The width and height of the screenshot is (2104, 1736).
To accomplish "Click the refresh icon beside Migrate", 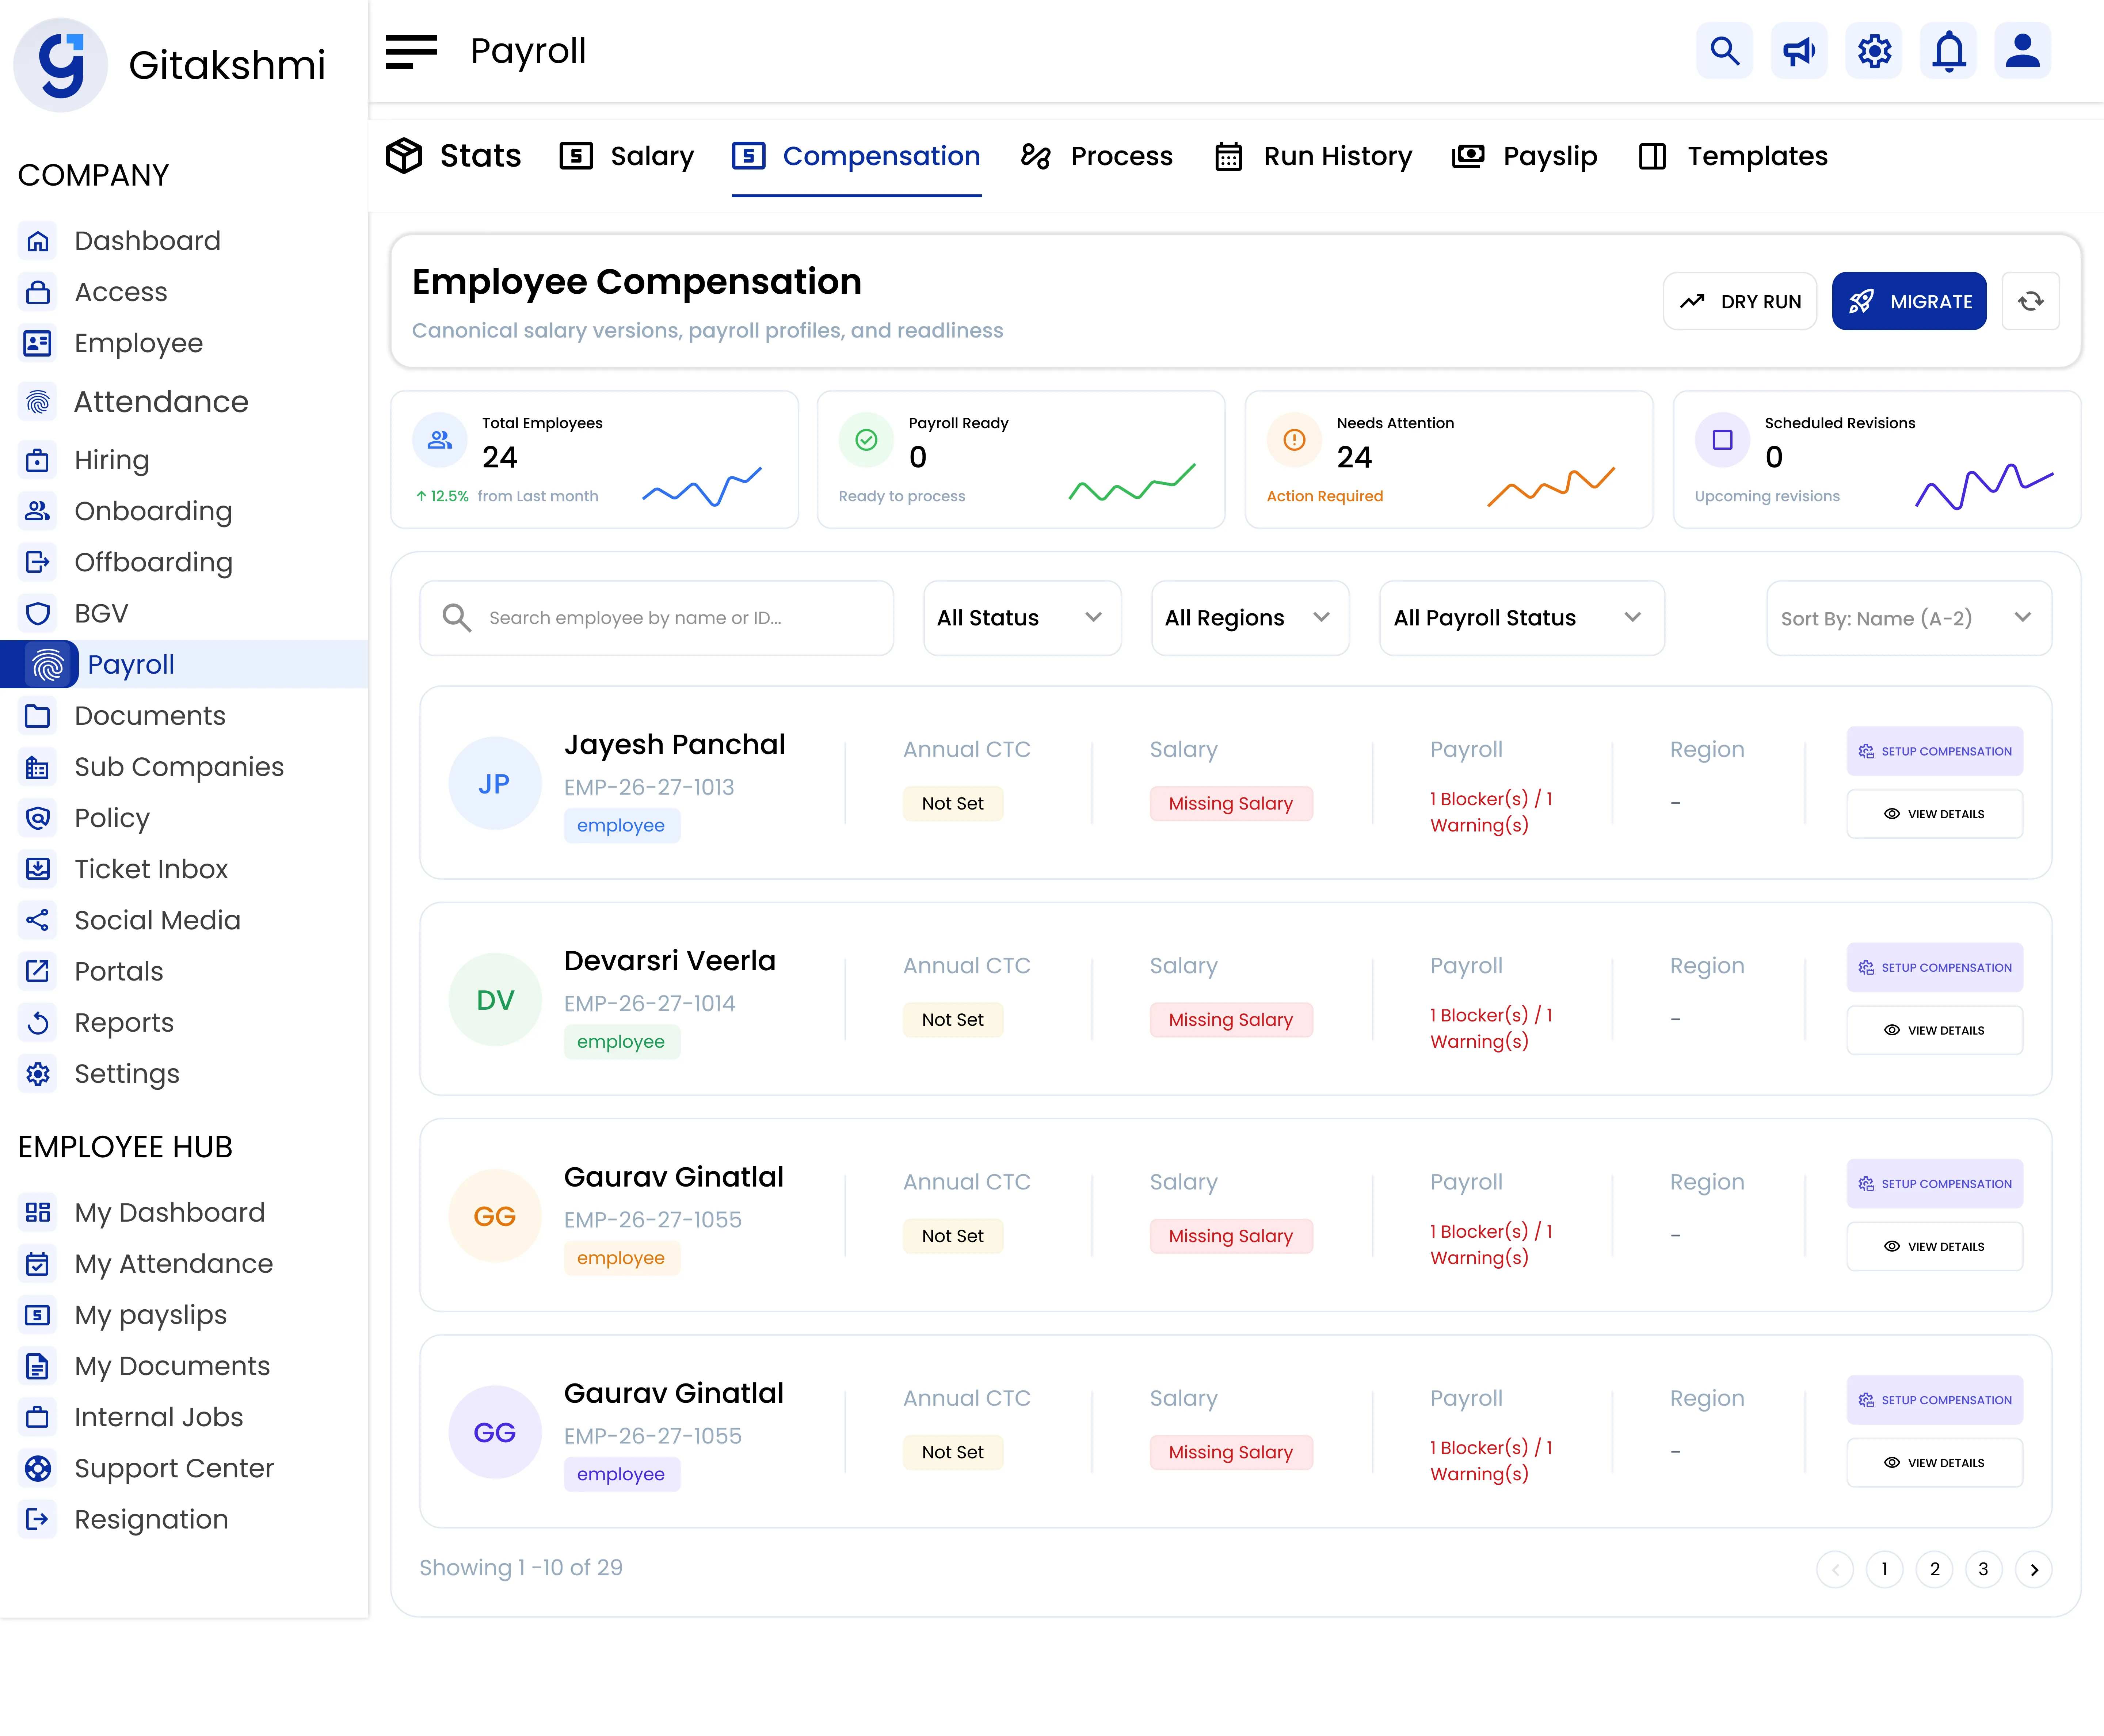I will point(2031,301).
